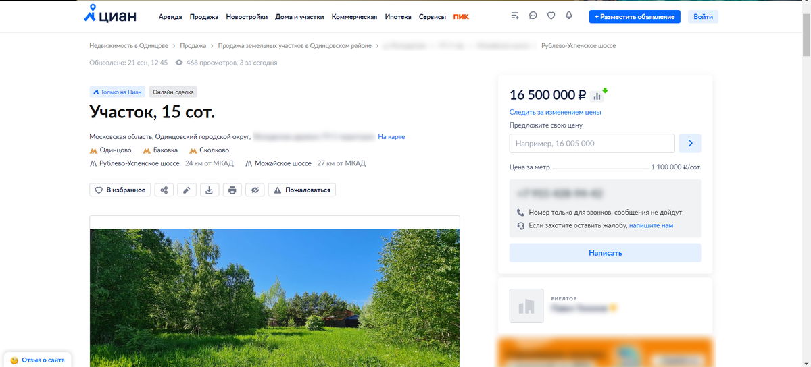Open the comparison list icon in header
The image size is (811, 367).
515,16
